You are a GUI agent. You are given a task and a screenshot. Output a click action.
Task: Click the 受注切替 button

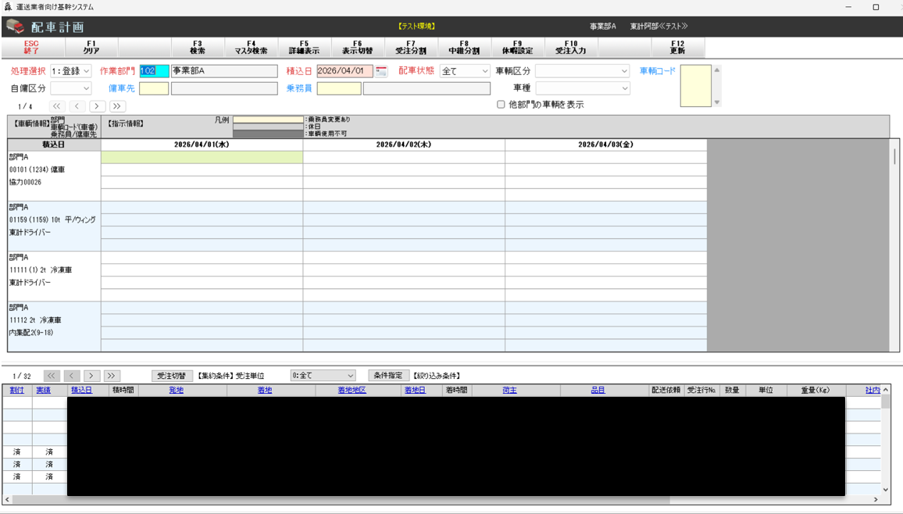[x=172, y=376]
